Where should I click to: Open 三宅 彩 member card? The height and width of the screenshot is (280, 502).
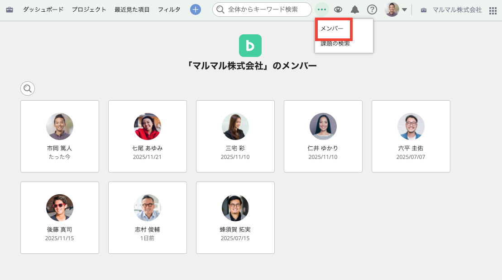[235, 136]
